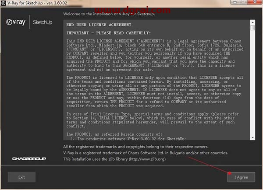Click the I Agree button
Image resolution: width=263 pixels, height=190 pixels.
[242, 177]
